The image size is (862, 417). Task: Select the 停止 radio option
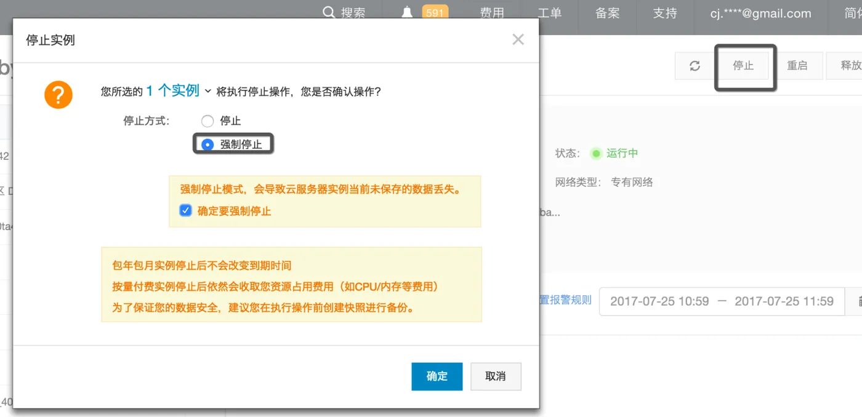point(207,121)
